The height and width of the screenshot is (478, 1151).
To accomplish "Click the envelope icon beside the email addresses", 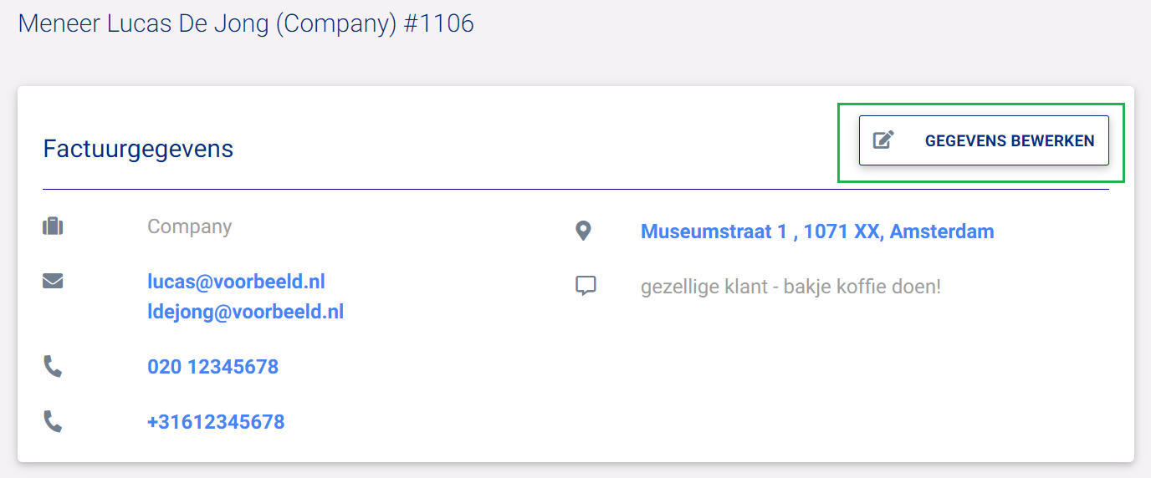I will (53, 282).
